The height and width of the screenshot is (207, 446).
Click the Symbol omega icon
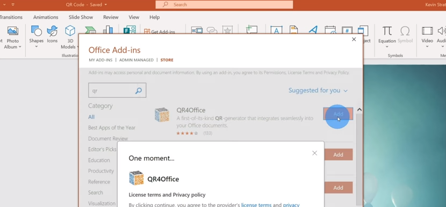[x=405, y=35]
